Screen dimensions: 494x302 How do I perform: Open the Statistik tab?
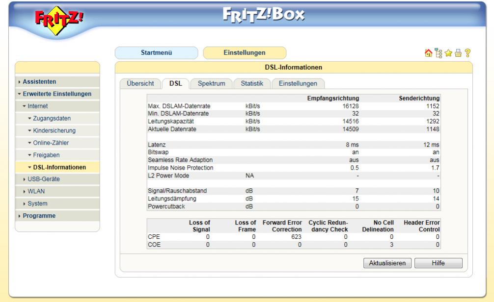[252, 84]
